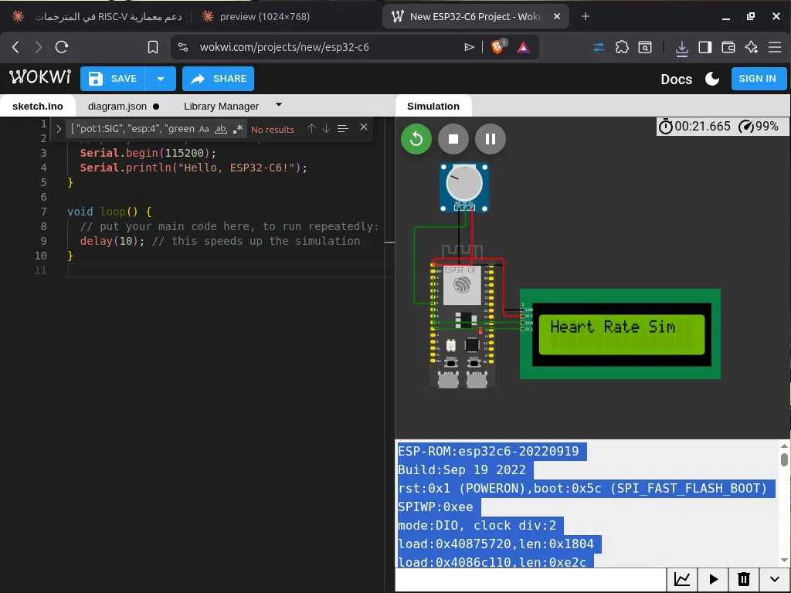
Task: Open site settings icon in address bar
Action: (x=183, y=47)
